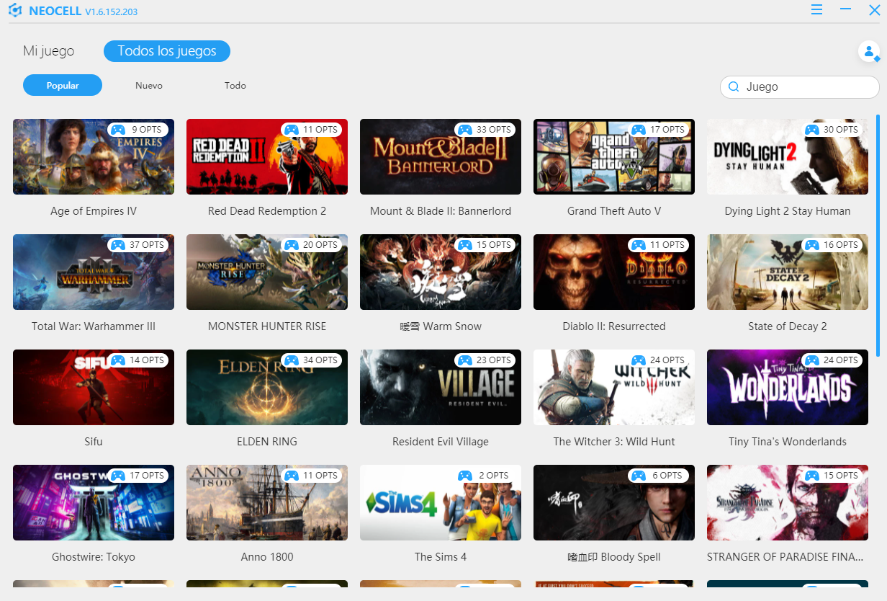887x601 pixels.
Task: Open the Elden Ring cover image
Action: [267, 388]
